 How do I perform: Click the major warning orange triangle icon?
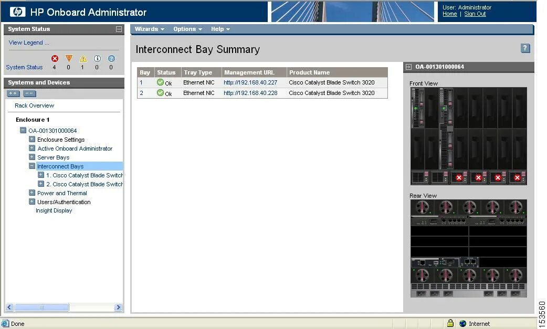[x=69, y=59]
